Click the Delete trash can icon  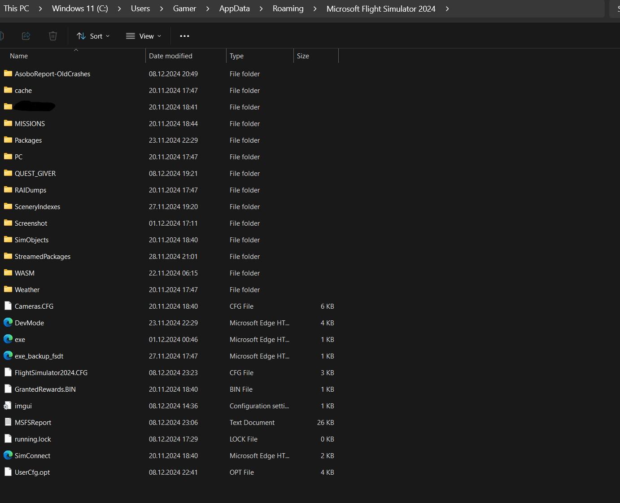coord(53,36)
